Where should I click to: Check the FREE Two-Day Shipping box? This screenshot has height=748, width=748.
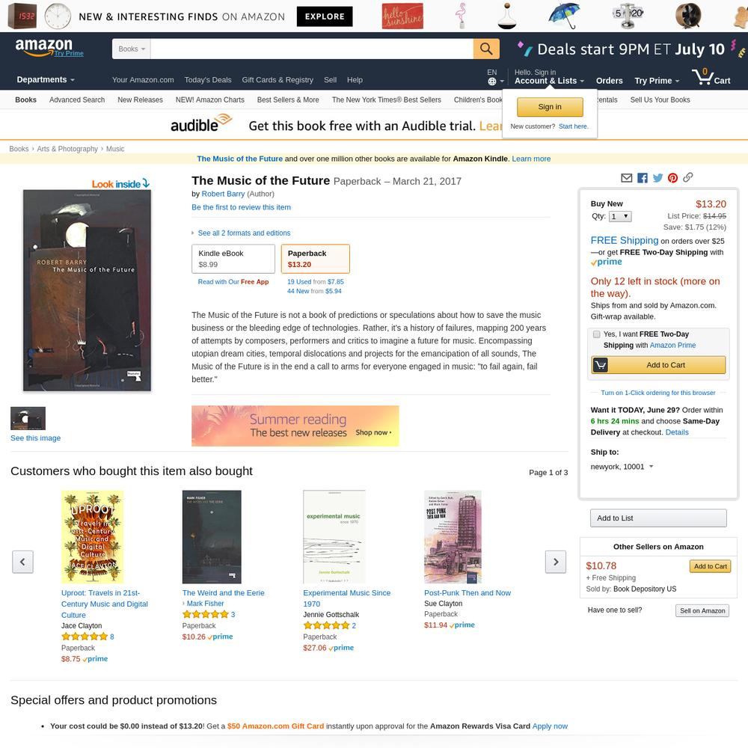click(596, 334)
